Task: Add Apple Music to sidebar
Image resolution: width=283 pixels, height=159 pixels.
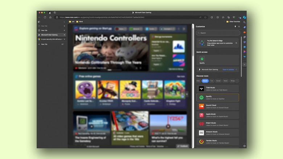Action: pyautogui.click(x=218, y=115)
